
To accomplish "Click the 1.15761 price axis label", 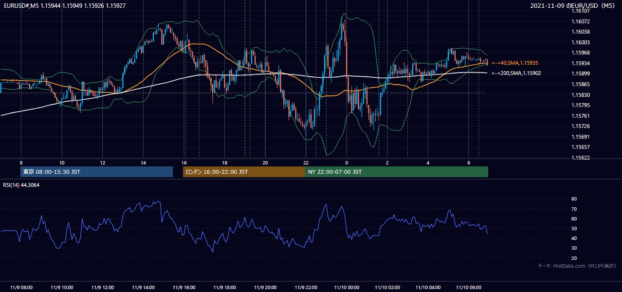I will (x=581, y=116).
